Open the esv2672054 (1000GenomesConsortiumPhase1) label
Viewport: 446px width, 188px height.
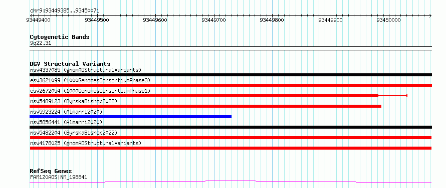[90, 91]
